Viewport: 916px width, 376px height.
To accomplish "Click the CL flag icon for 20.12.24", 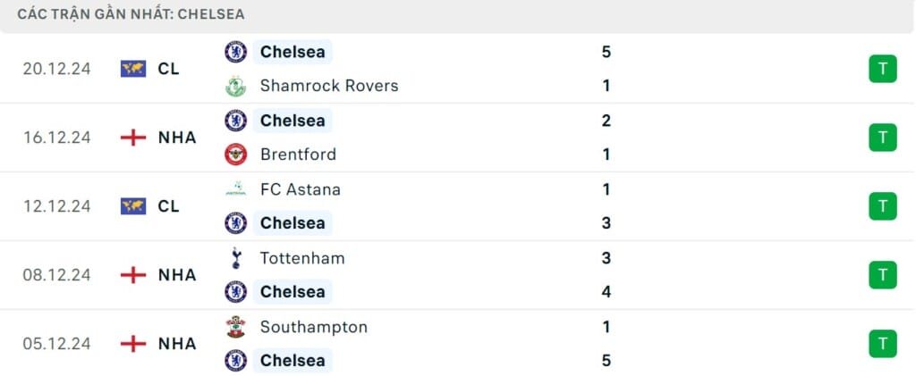I will 133,69.
